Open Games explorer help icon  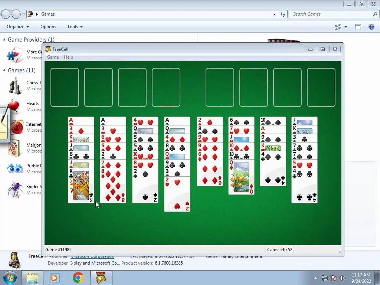pyautogui.click(x=371, y=27)
